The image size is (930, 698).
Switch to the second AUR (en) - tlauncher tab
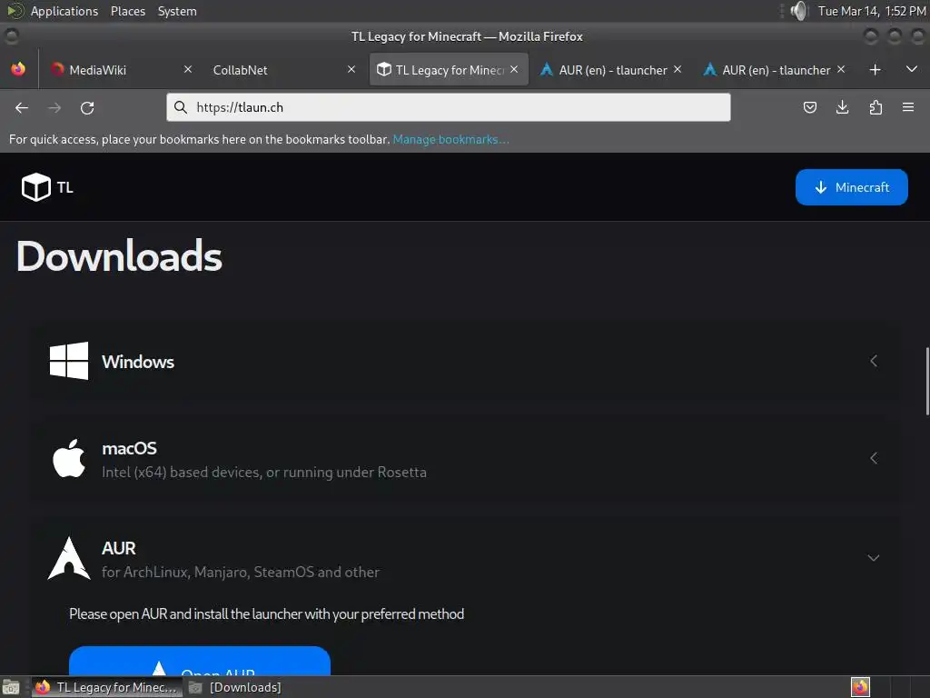774,69
